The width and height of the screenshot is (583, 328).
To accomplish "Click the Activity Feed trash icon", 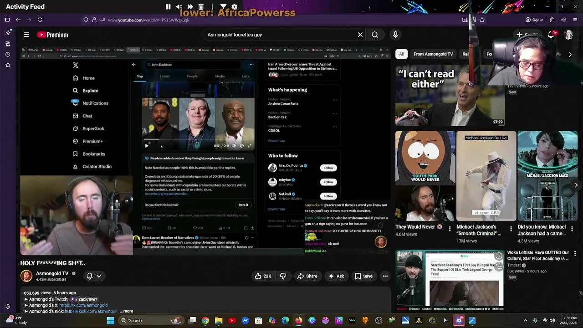I will 201,7.
